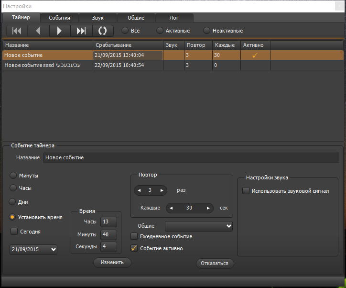Screen dimensions: 346x288
Task: Increase repeat count right arrow
Action: [x=162, y=190]
